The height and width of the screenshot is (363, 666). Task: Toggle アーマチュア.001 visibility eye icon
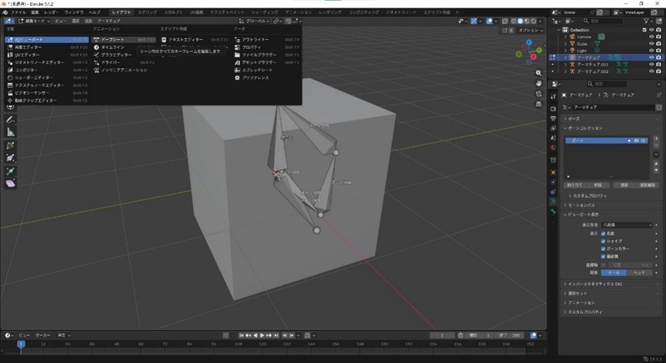click(x=652, y=65)
